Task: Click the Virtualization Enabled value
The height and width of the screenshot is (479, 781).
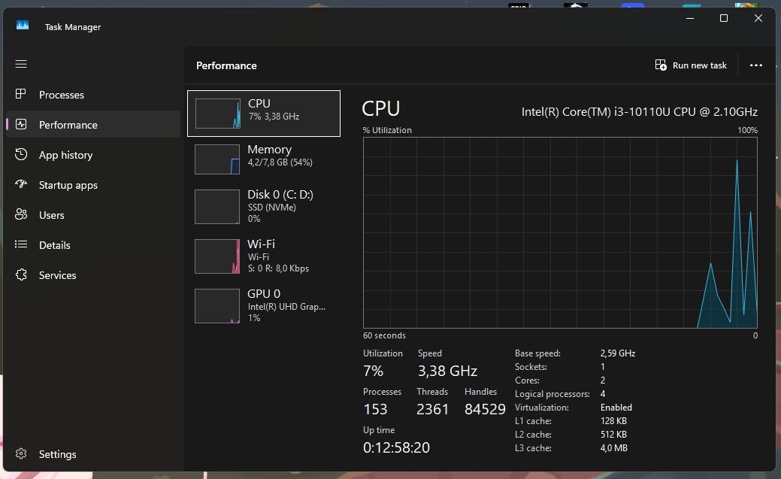Action: [616, 408]
